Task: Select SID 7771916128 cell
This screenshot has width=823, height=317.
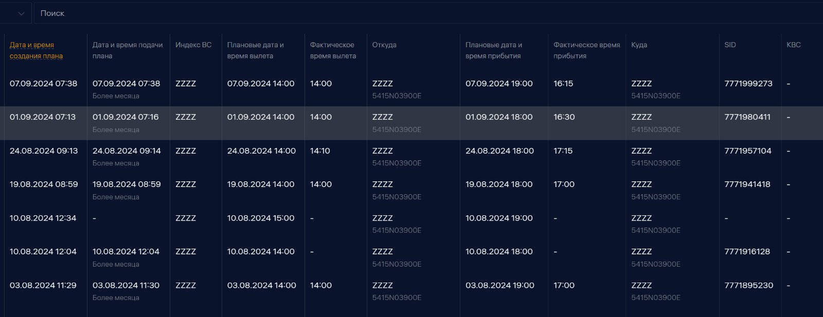Action: pos(747,252)
